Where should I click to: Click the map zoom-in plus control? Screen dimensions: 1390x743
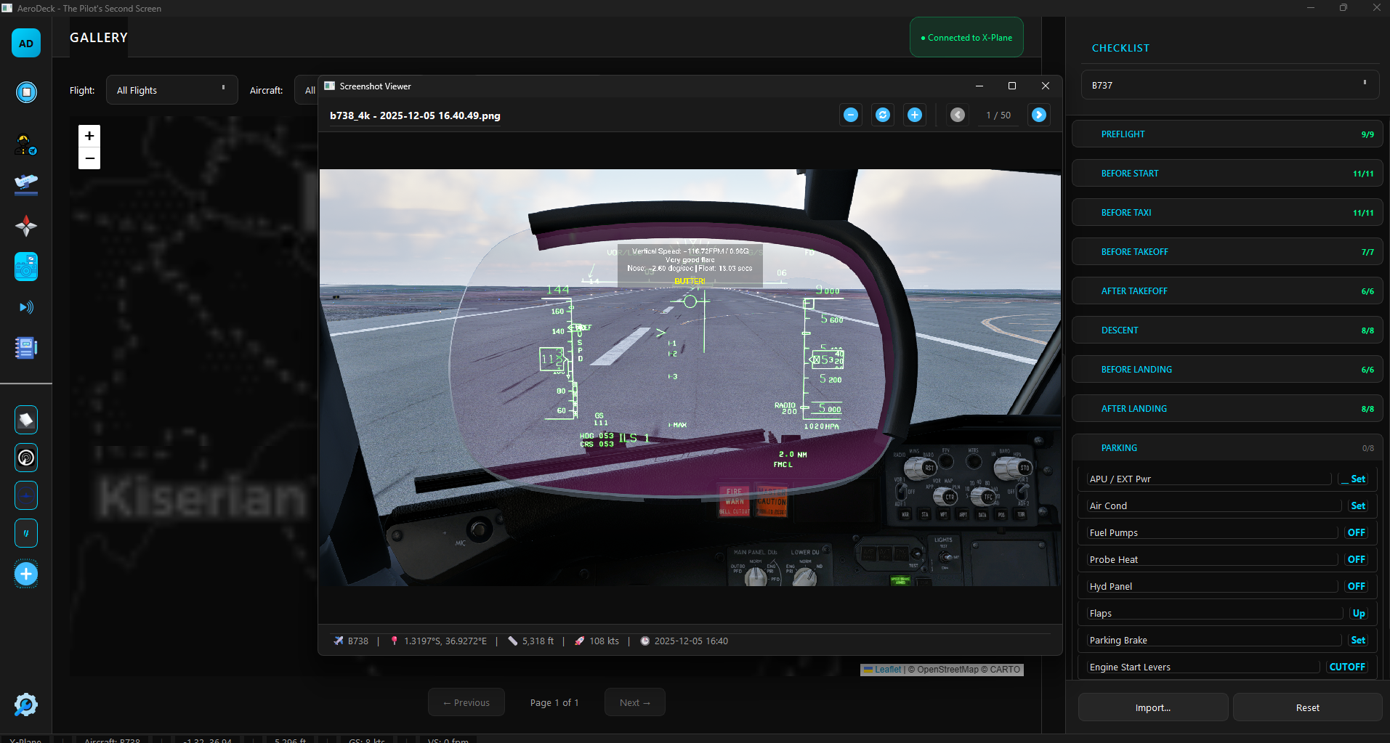coord(89,135)
